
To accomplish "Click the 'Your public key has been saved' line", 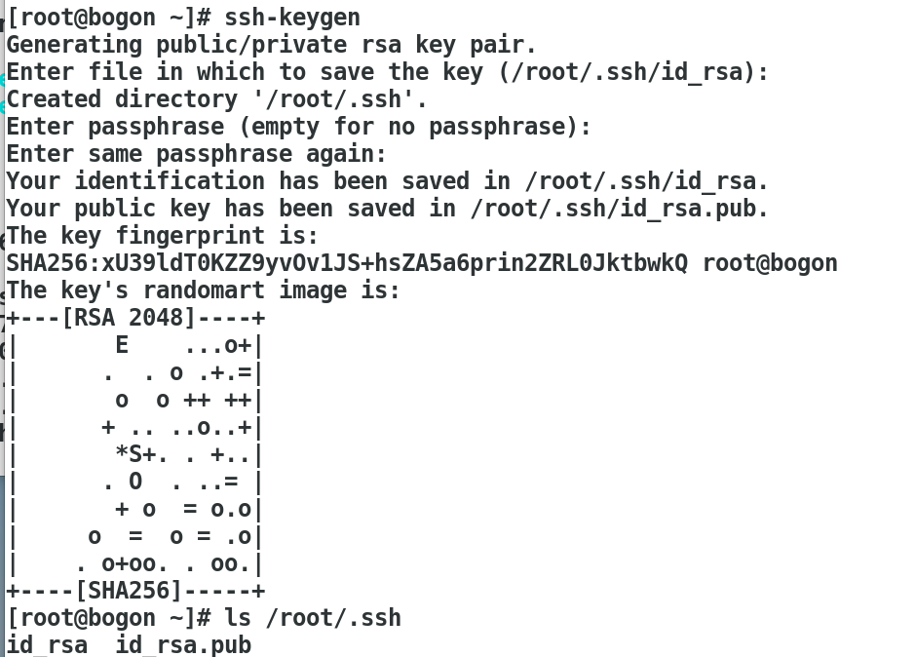I will [x=387, y=209].
